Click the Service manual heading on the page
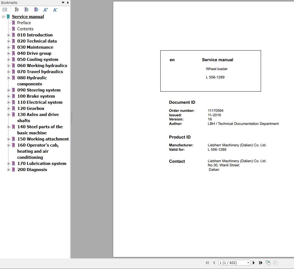This screenshot has height=269, width=294. pyautogui.click(x=217, y=60)
